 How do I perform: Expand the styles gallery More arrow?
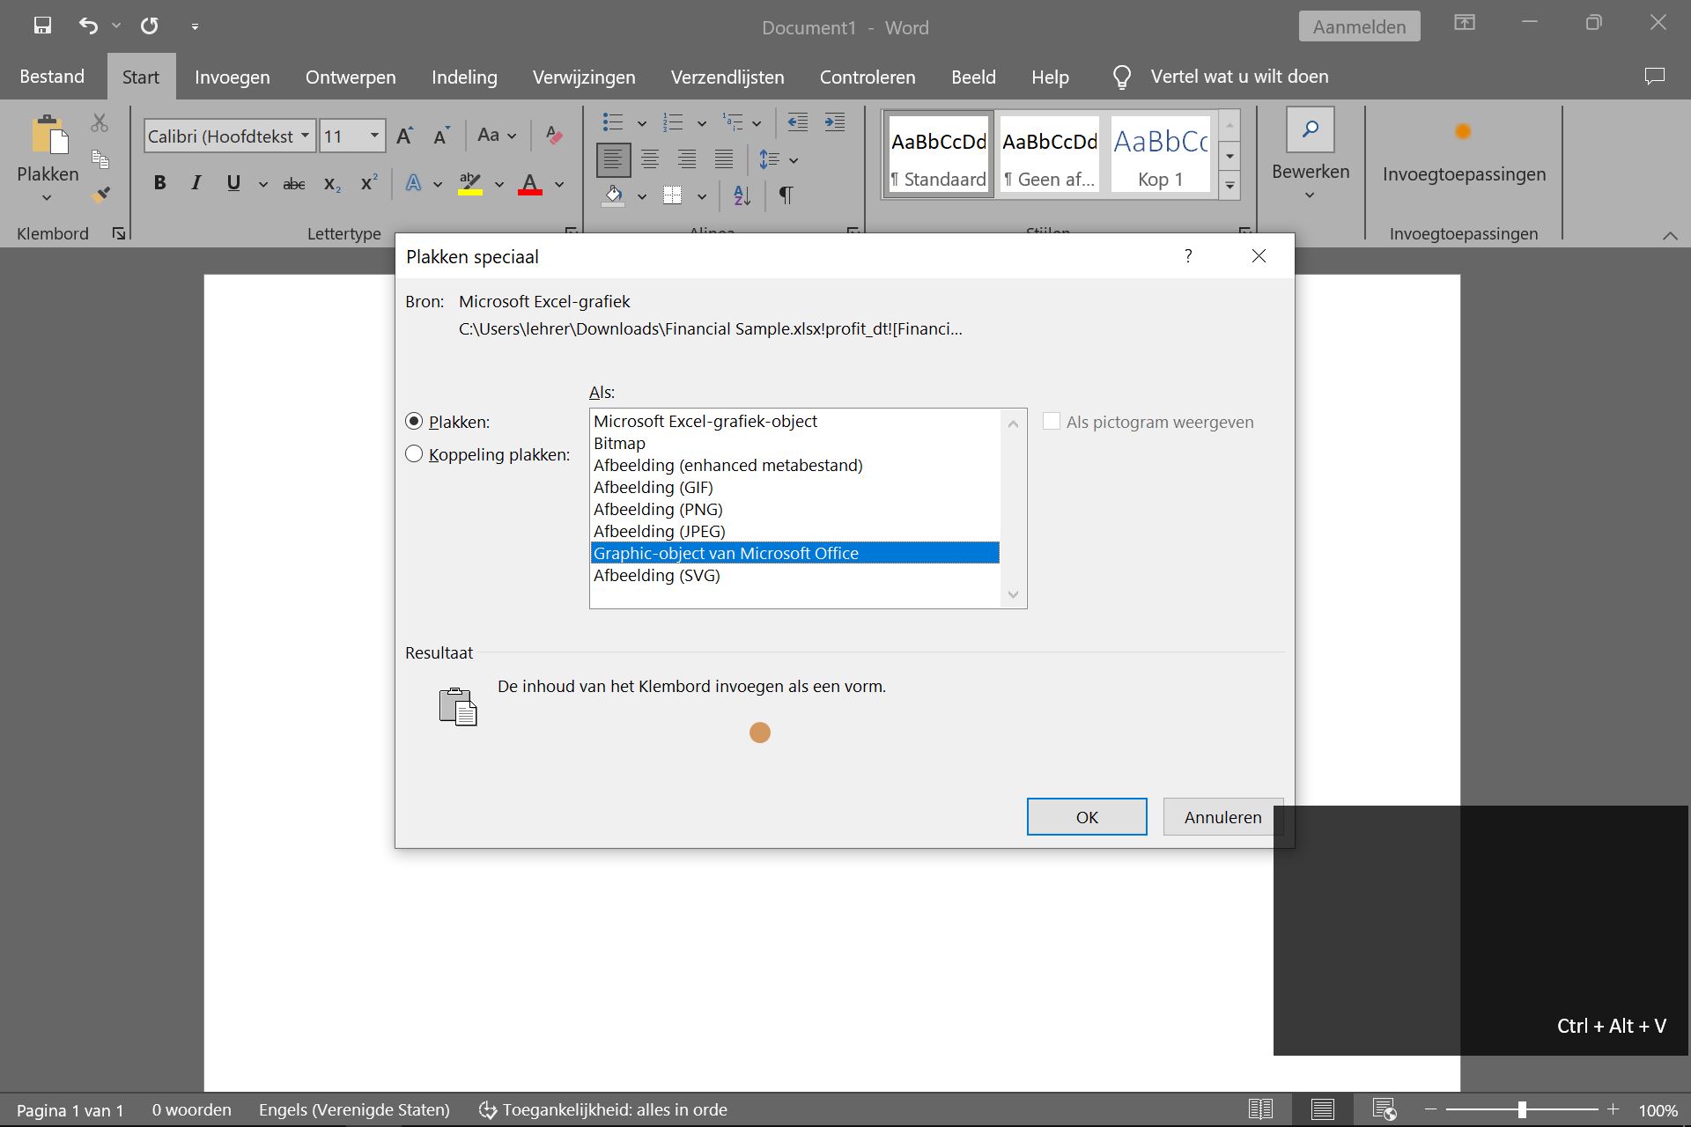tap(1229, 185)
